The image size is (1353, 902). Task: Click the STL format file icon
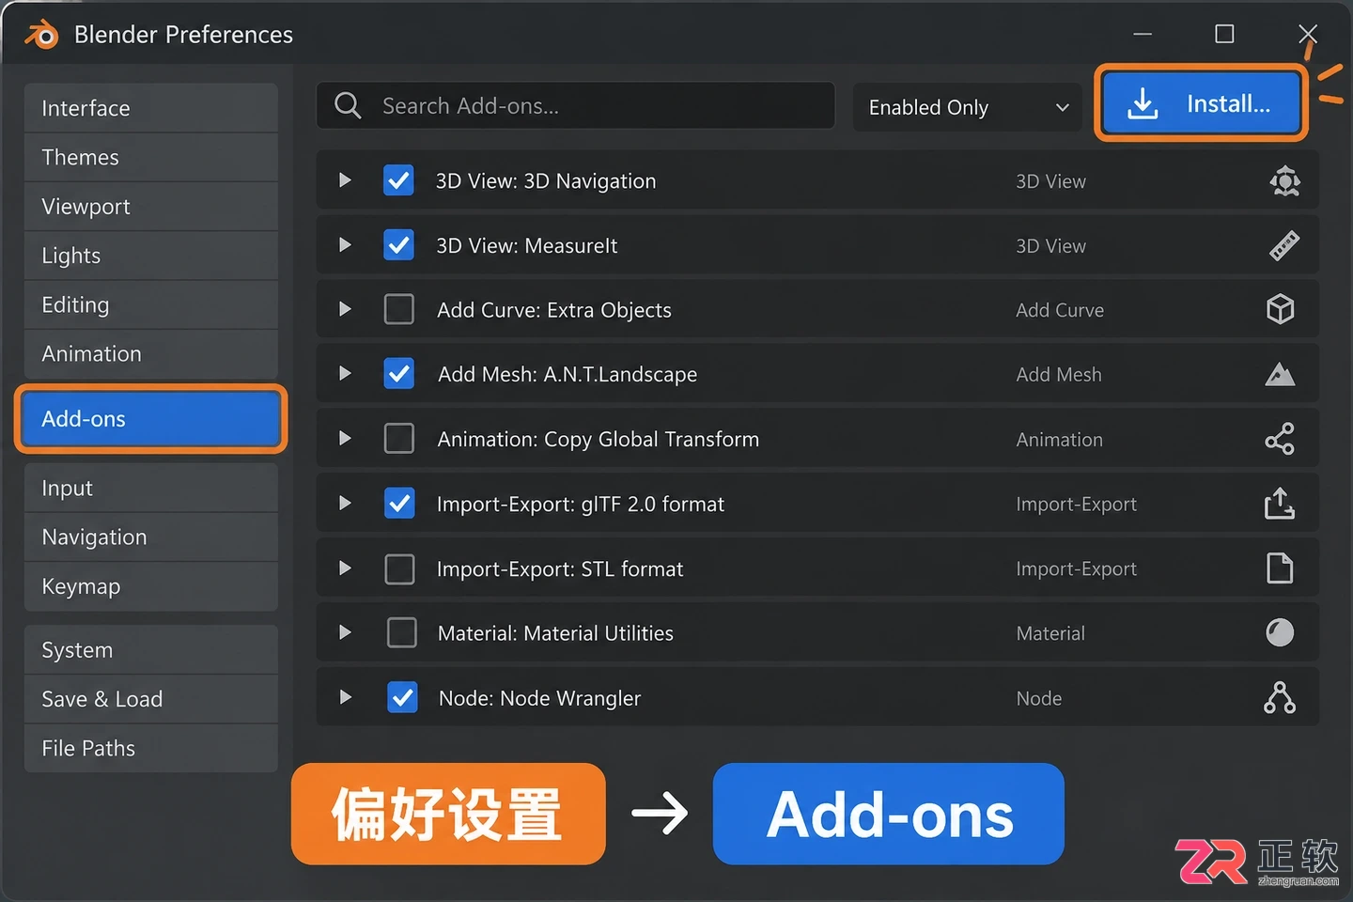pyautogui.click(x=1280, y=568)
